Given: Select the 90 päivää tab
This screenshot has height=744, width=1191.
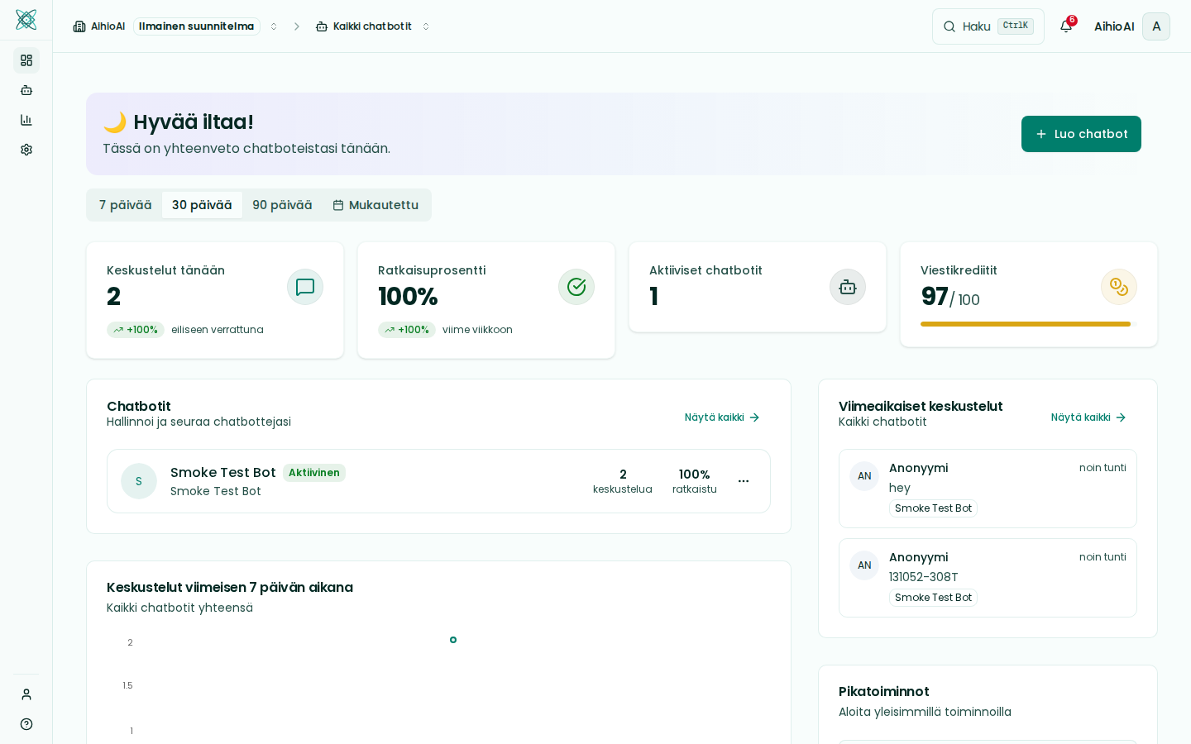Looking at the screenshot, I should click(x=282, y=205).
